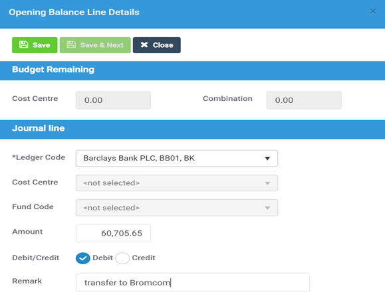Click the Budget Remaining Cost Centre field
This screenshot has width=385, height=308.
tap(113, 100)
